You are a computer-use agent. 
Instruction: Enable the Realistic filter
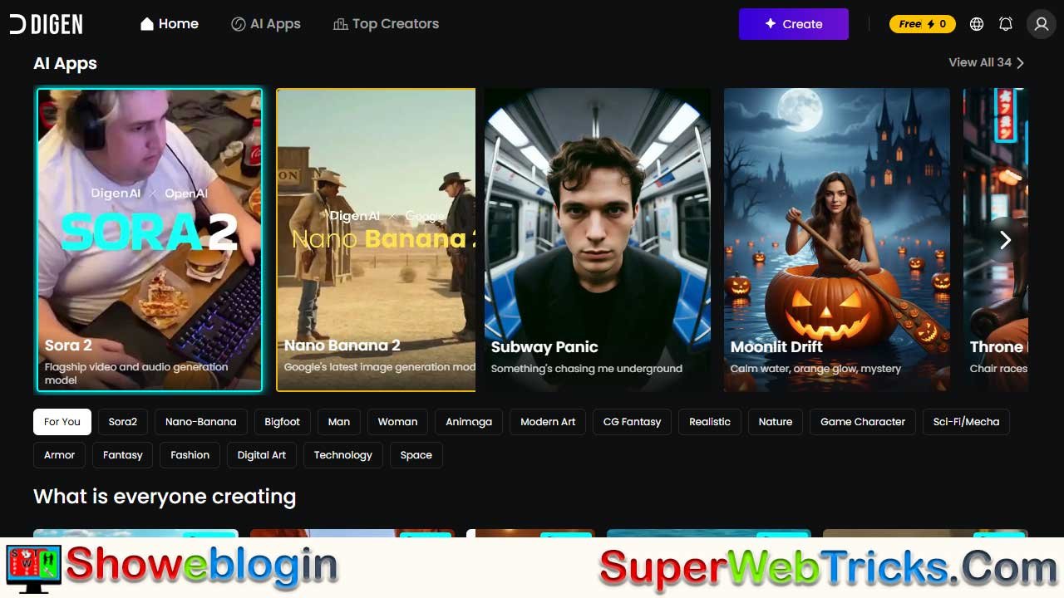pyautogui.click(x=709, y=422)
